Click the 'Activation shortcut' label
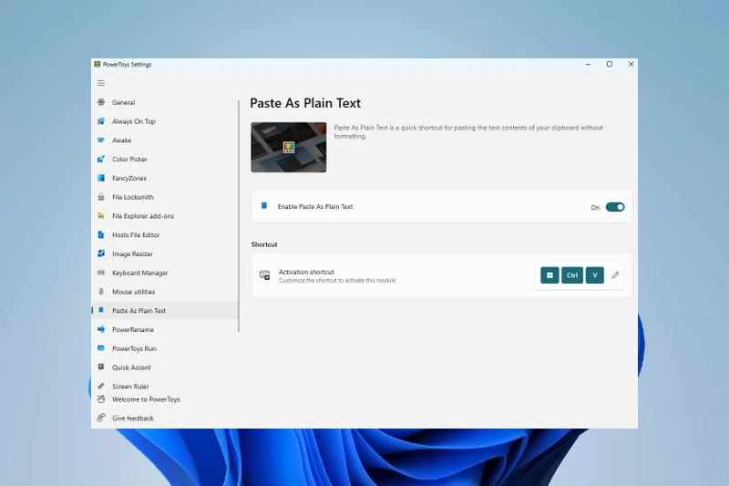This screenshot has height=486, width=729. point(306,272)
